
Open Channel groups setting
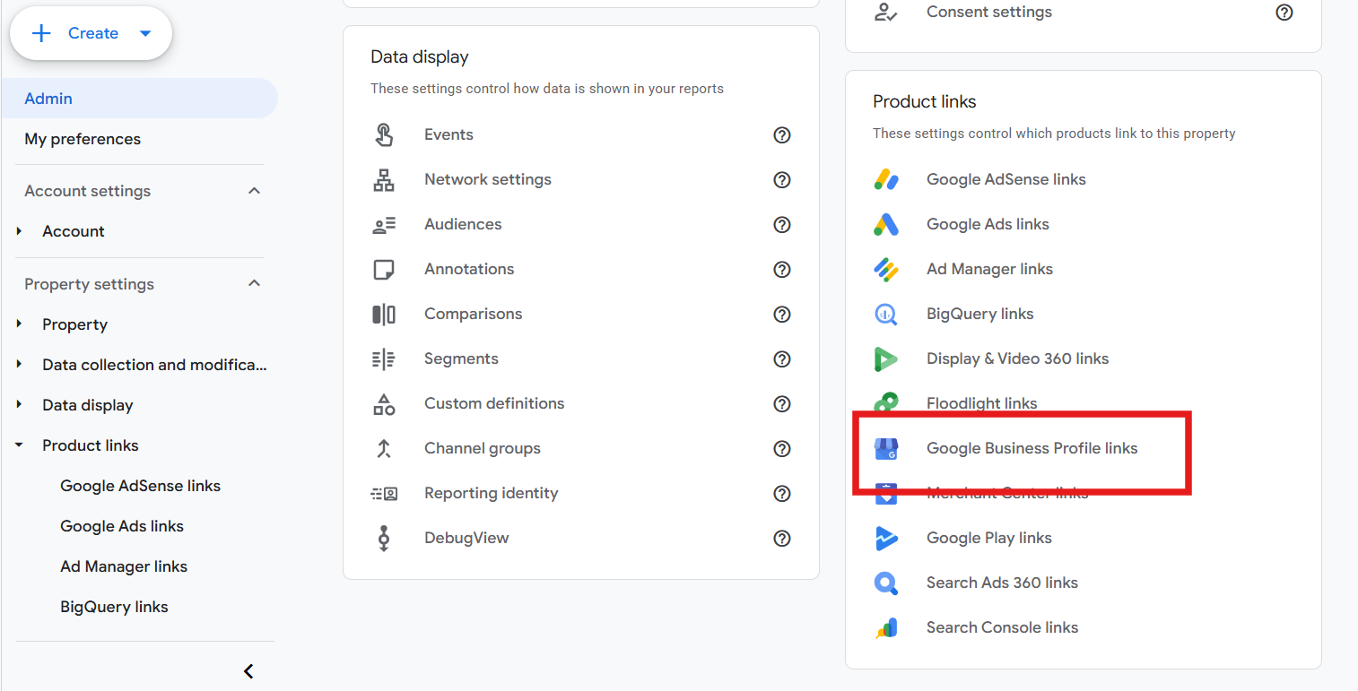pyautogui.click(x=483, y=448)
